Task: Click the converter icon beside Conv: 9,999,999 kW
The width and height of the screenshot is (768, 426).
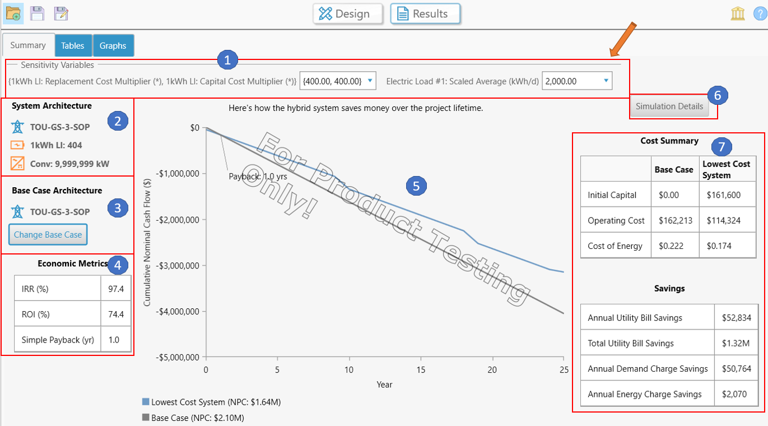Action: coord(18,164)
